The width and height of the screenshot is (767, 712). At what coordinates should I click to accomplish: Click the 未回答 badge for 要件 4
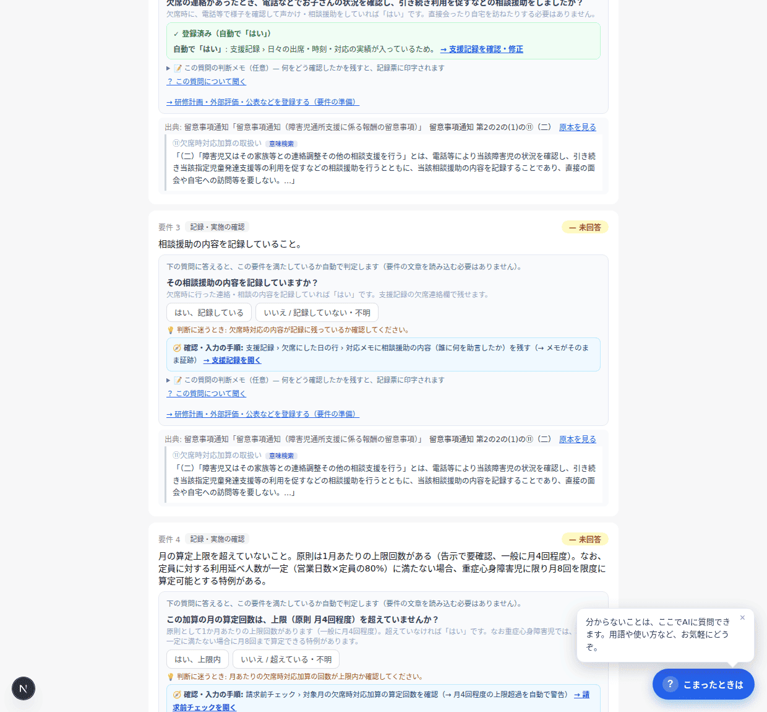(x=585, y=539)
